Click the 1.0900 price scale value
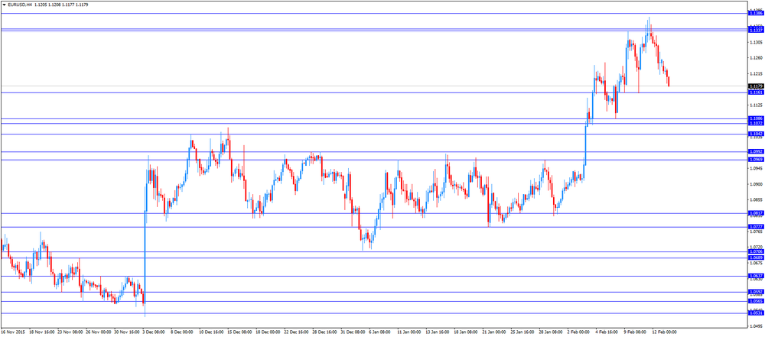This screenshot has height=337, width=765. tap(757, 184)
